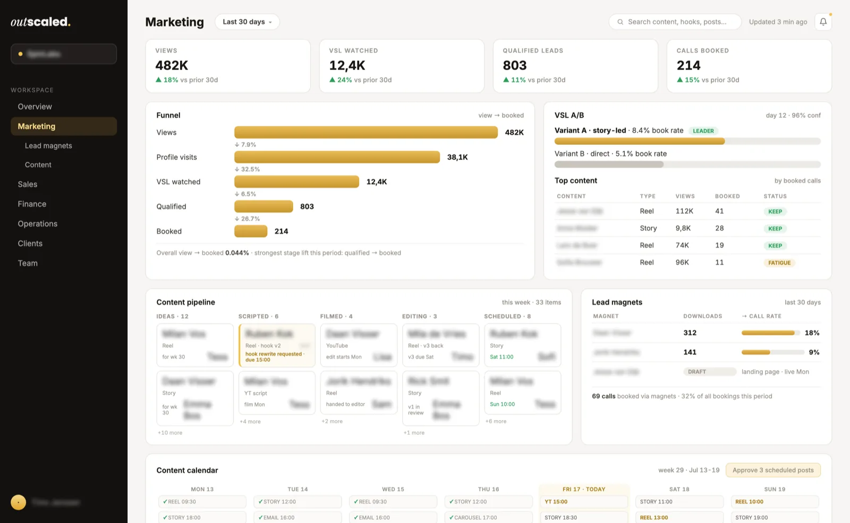Click the 9% call rate bar
The height and width of the screenshot is (523, 850).
(772, 352)
